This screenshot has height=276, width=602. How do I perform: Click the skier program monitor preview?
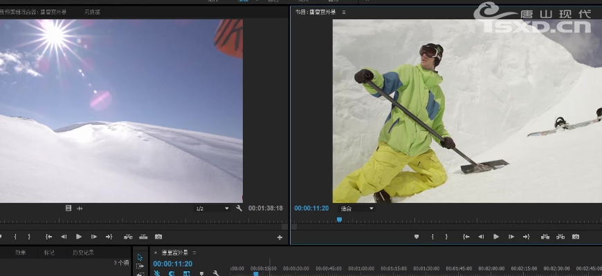coord(467,111)
